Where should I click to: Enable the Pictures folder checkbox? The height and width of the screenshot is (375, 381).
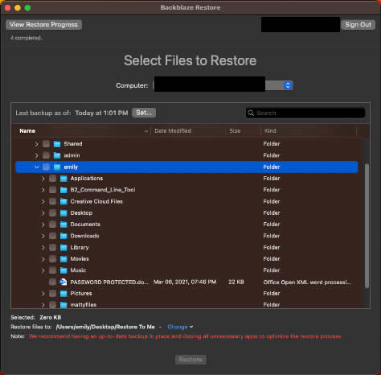point(53,293)
